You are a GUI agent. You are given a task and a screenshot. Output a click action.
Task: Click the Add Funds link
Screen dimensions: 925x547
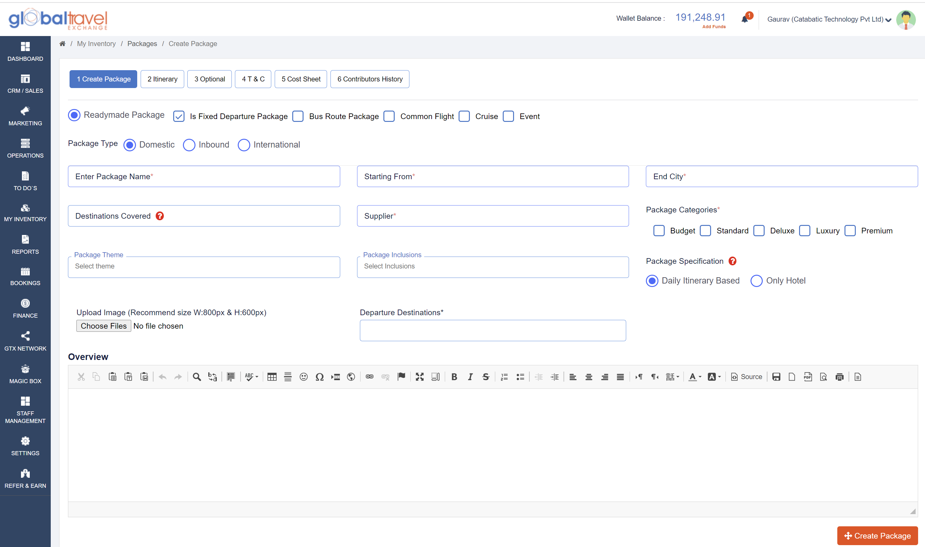click(714, 27)
